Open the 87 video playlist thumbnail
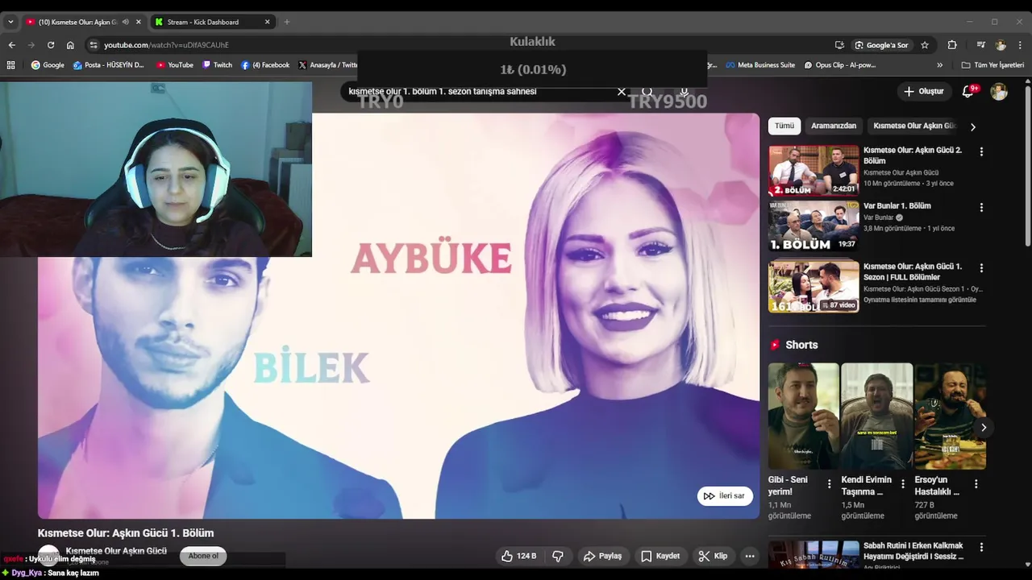Image resolution: width=1032 pixels, height=580 pixels. [814, 287]
